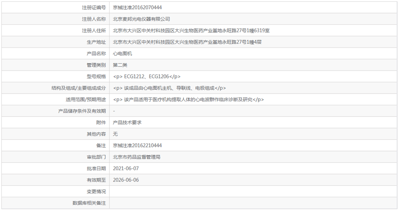
Task: Click the 有效期至 label
Action: (x=96, y=180)
